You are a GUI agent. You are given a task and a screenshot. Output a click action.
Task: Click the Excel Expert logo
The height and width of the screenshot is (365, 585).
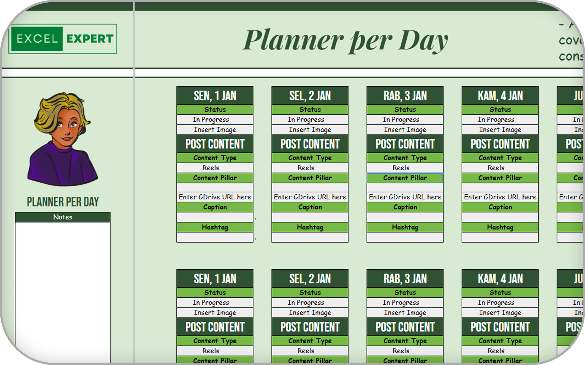(x=63, y=39)
